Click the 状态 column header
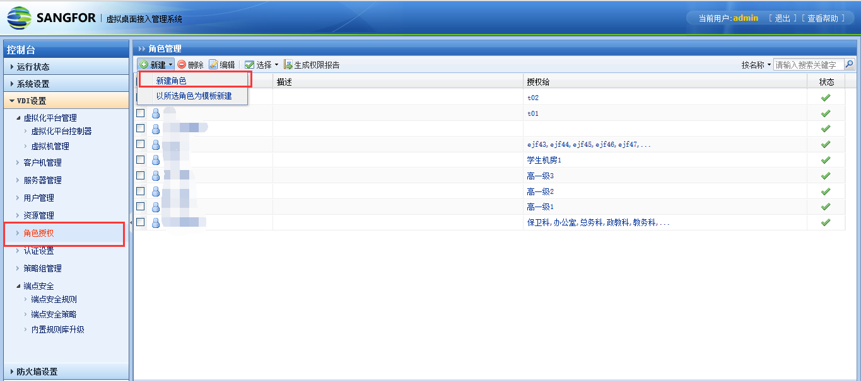Screen dimensions: 861x381 [827, 82]
